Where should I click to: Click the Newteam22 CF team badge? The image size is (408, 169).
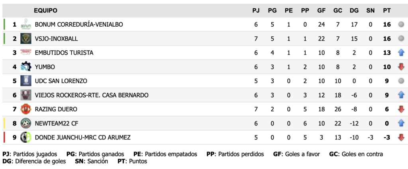click(x=26, y=123)
